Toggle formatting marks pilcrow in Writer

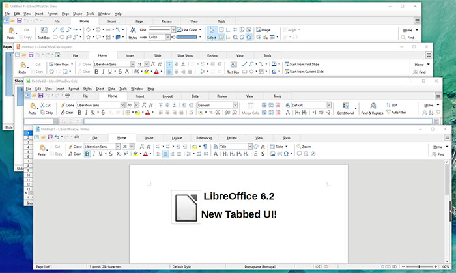(205, 146)
